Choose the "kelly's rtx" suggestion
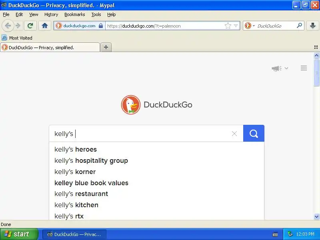320x240 pixels. [156, 216]
